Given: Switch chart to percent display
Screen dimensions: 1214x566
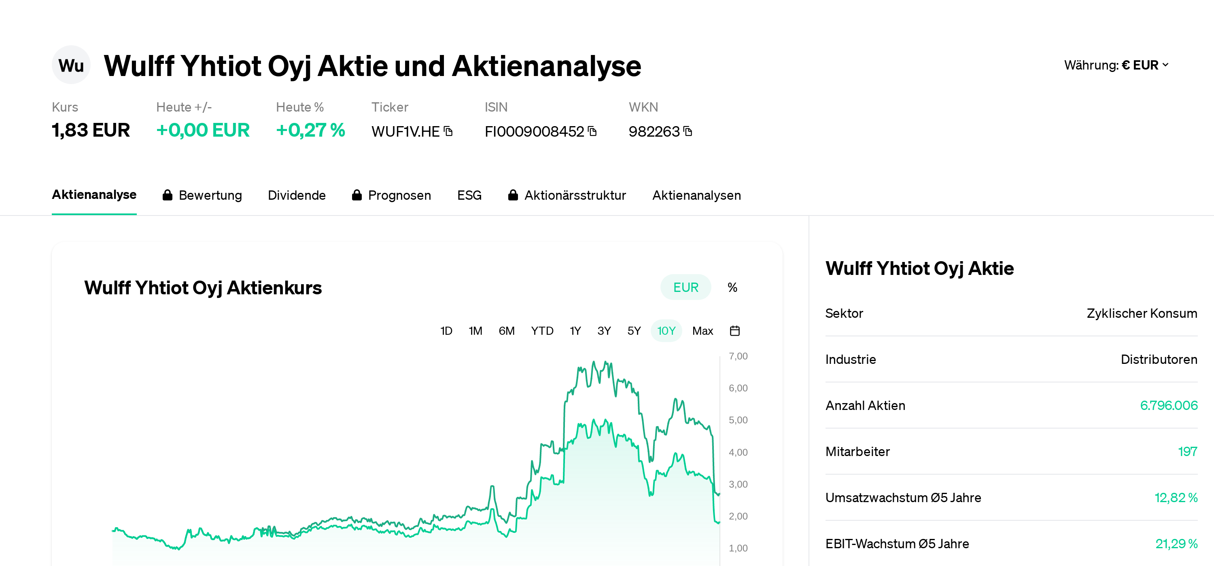Looking at the screenshot, I should (x=732, y=287).
